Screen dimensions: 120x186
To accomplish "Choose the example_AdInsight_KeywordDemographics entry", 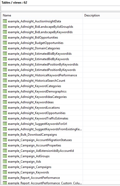I will (x=37, y=91).
